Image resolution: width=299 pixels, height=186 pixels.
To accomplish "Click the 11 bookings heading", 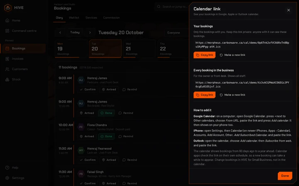I will (68, 67).
